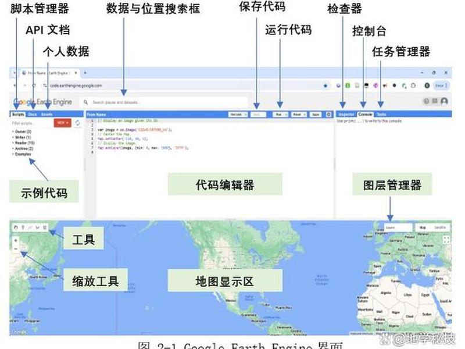The image size is (465, 349).
Task: Click code line 3 starting with var image
Action: coord(135,130)
